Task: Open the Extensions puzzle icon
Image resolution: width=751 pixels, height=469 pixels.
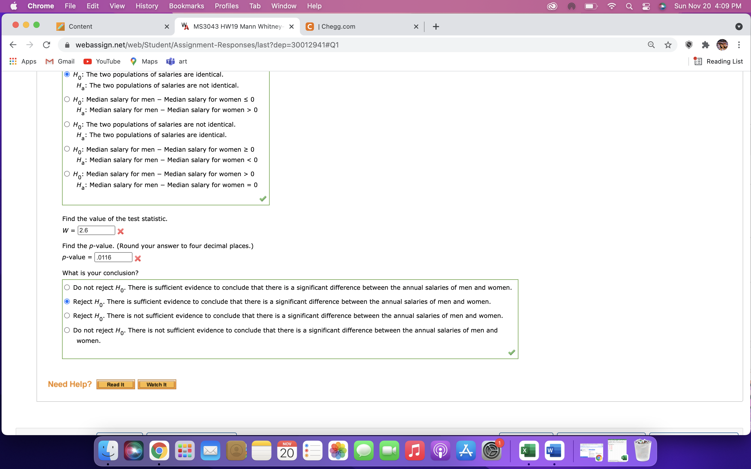Action: tap(705, 45)
